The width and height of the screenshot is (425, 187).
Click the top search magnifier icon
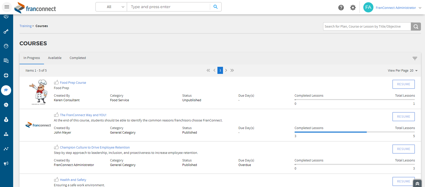pos(215,7)
